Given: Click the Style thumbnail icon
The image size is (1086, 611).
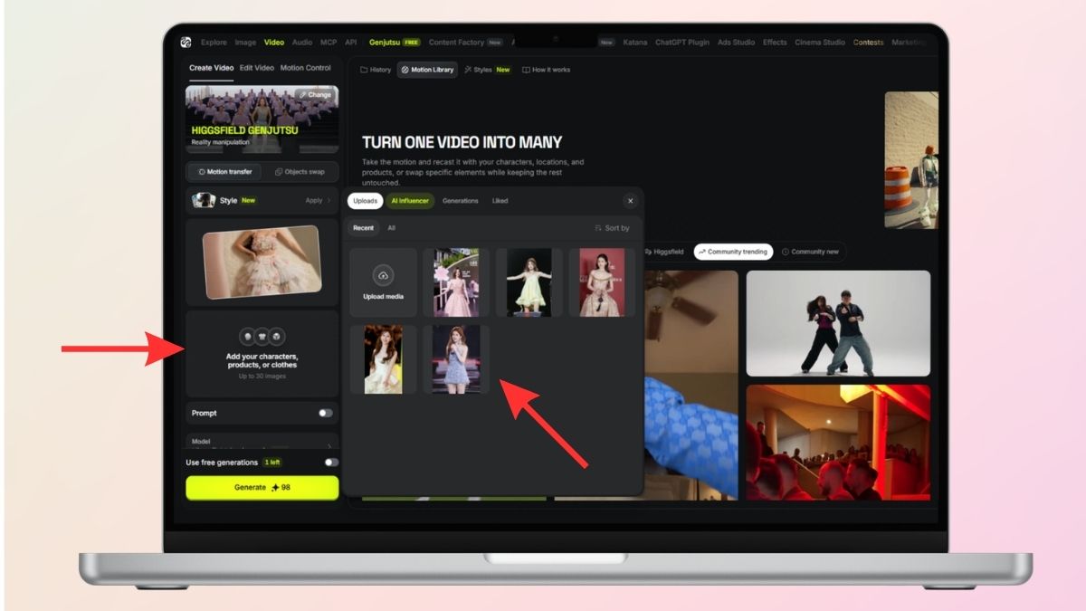Looking at the screenshot, I should click(x=204, y=200).
